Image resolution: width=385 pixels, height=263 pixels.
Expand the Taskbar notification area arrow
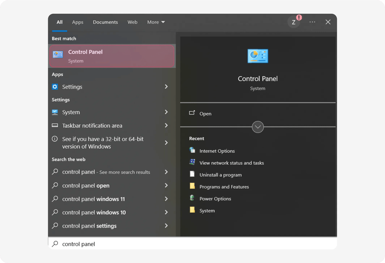[166, 125]
